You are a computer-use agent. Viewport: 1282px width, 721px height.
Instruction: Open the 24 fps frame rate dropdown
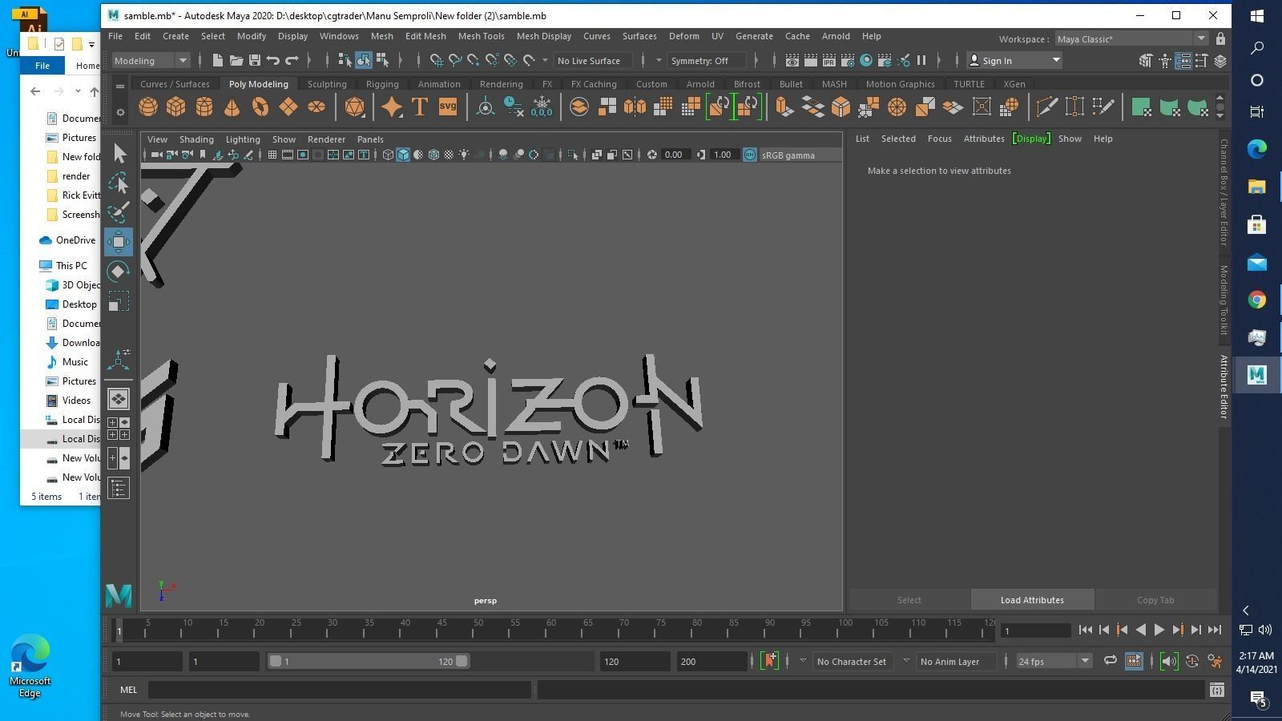click(1054, 661)
